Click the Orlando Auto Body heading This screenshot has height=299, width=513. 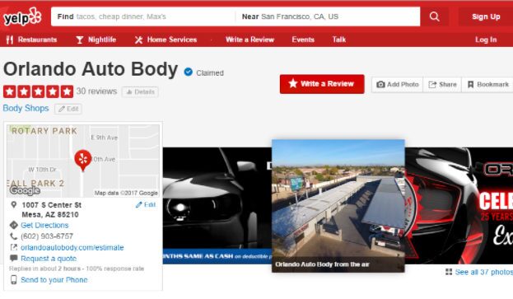(x=91, y=69)
